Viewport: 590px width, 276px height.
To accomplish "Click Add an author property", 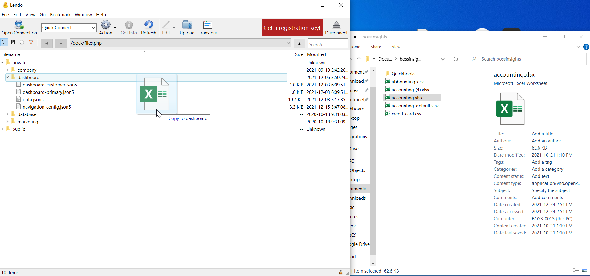I will (x=546, y=141).
